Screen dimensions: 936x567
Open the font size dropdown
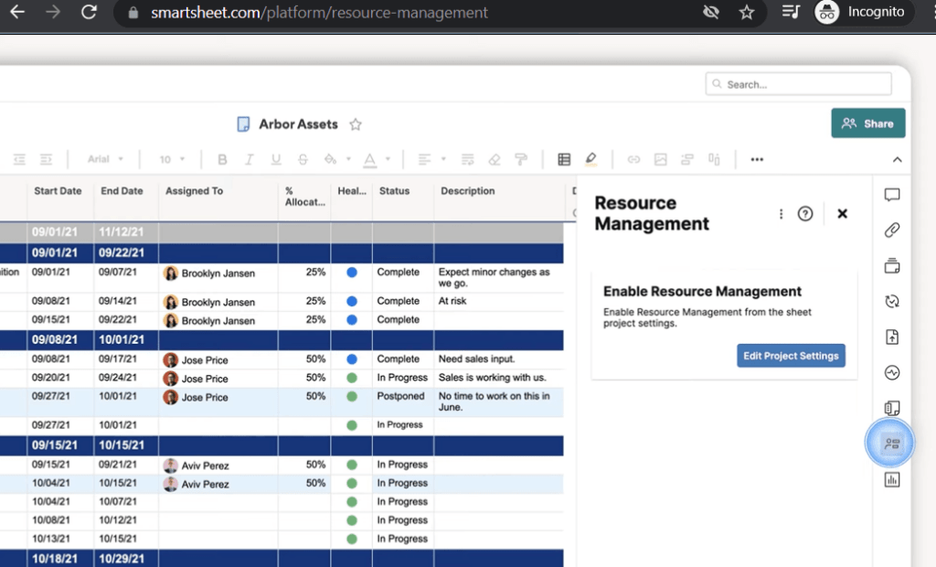click(172, 159)
